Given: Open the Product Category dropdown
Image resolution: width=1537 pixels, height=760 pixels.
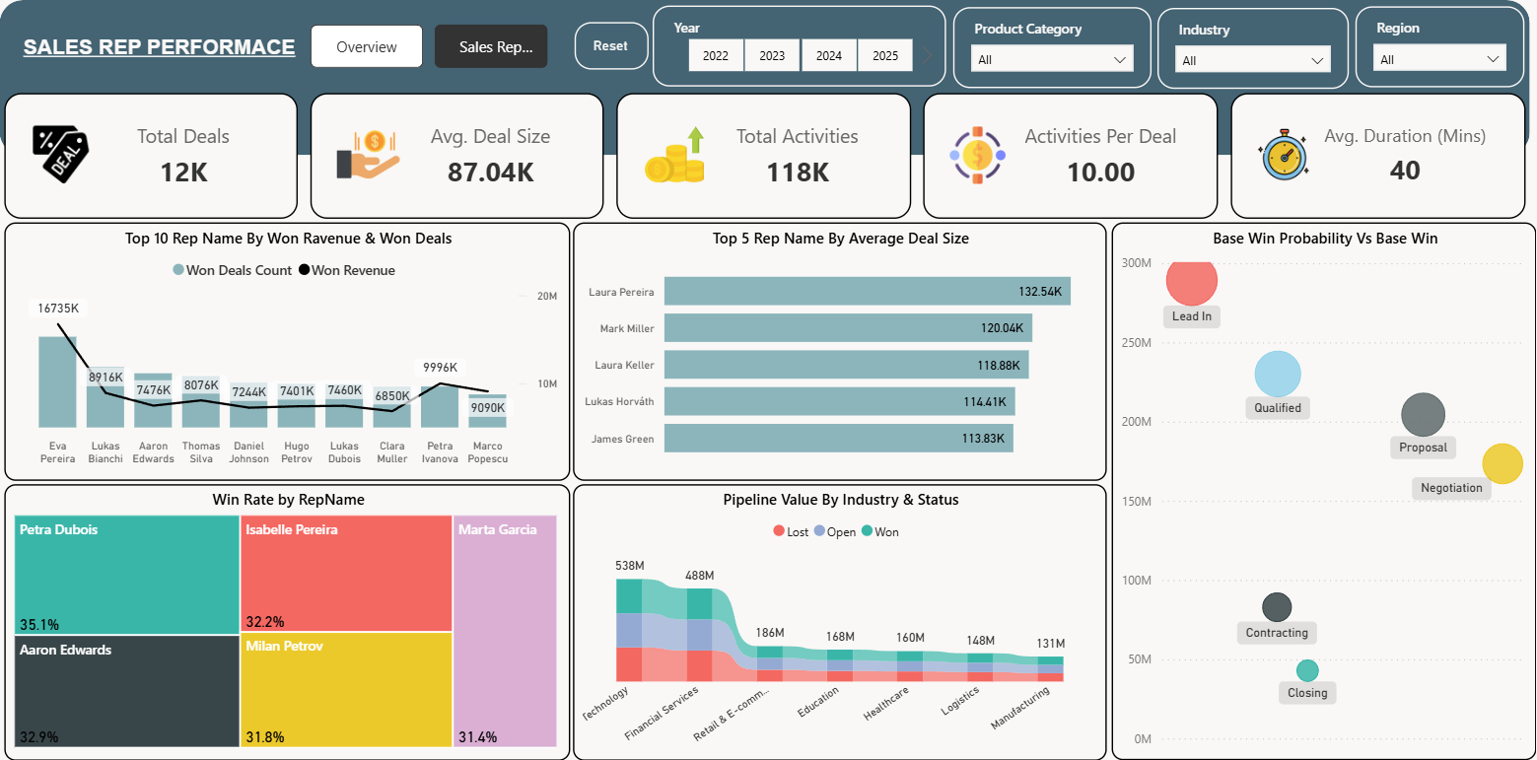Looking at the screenshot, I should click(1052, 59).
